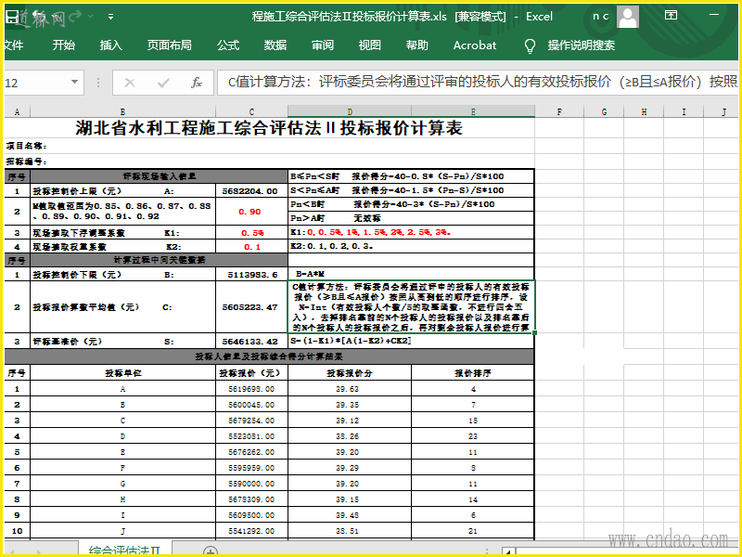Select the ranking cell with value 23
742x557 pixels.
(473, 436)
